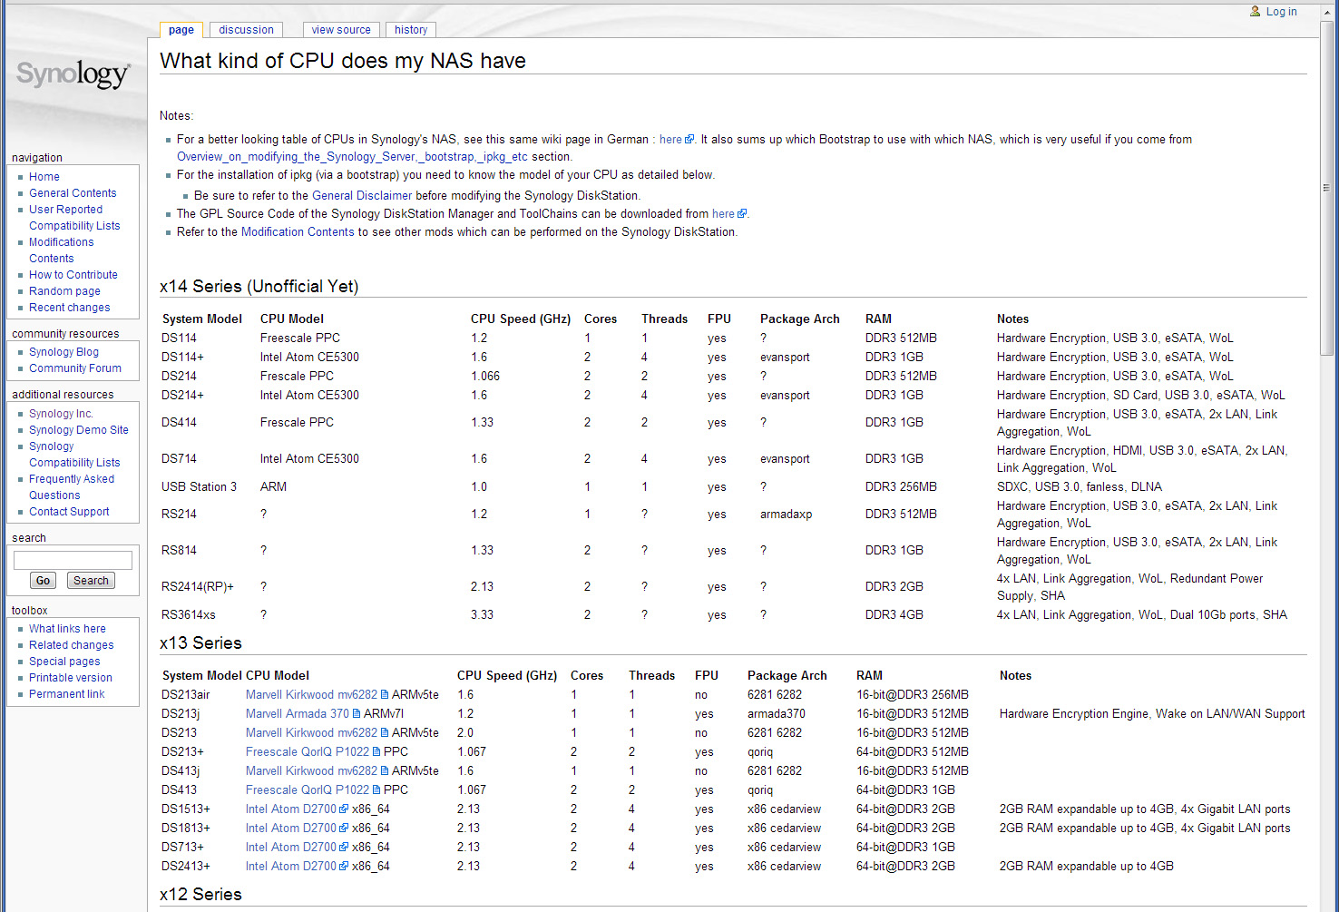Open Related changes in toolbox
The image size is (1339, 912).
point(72,645)
